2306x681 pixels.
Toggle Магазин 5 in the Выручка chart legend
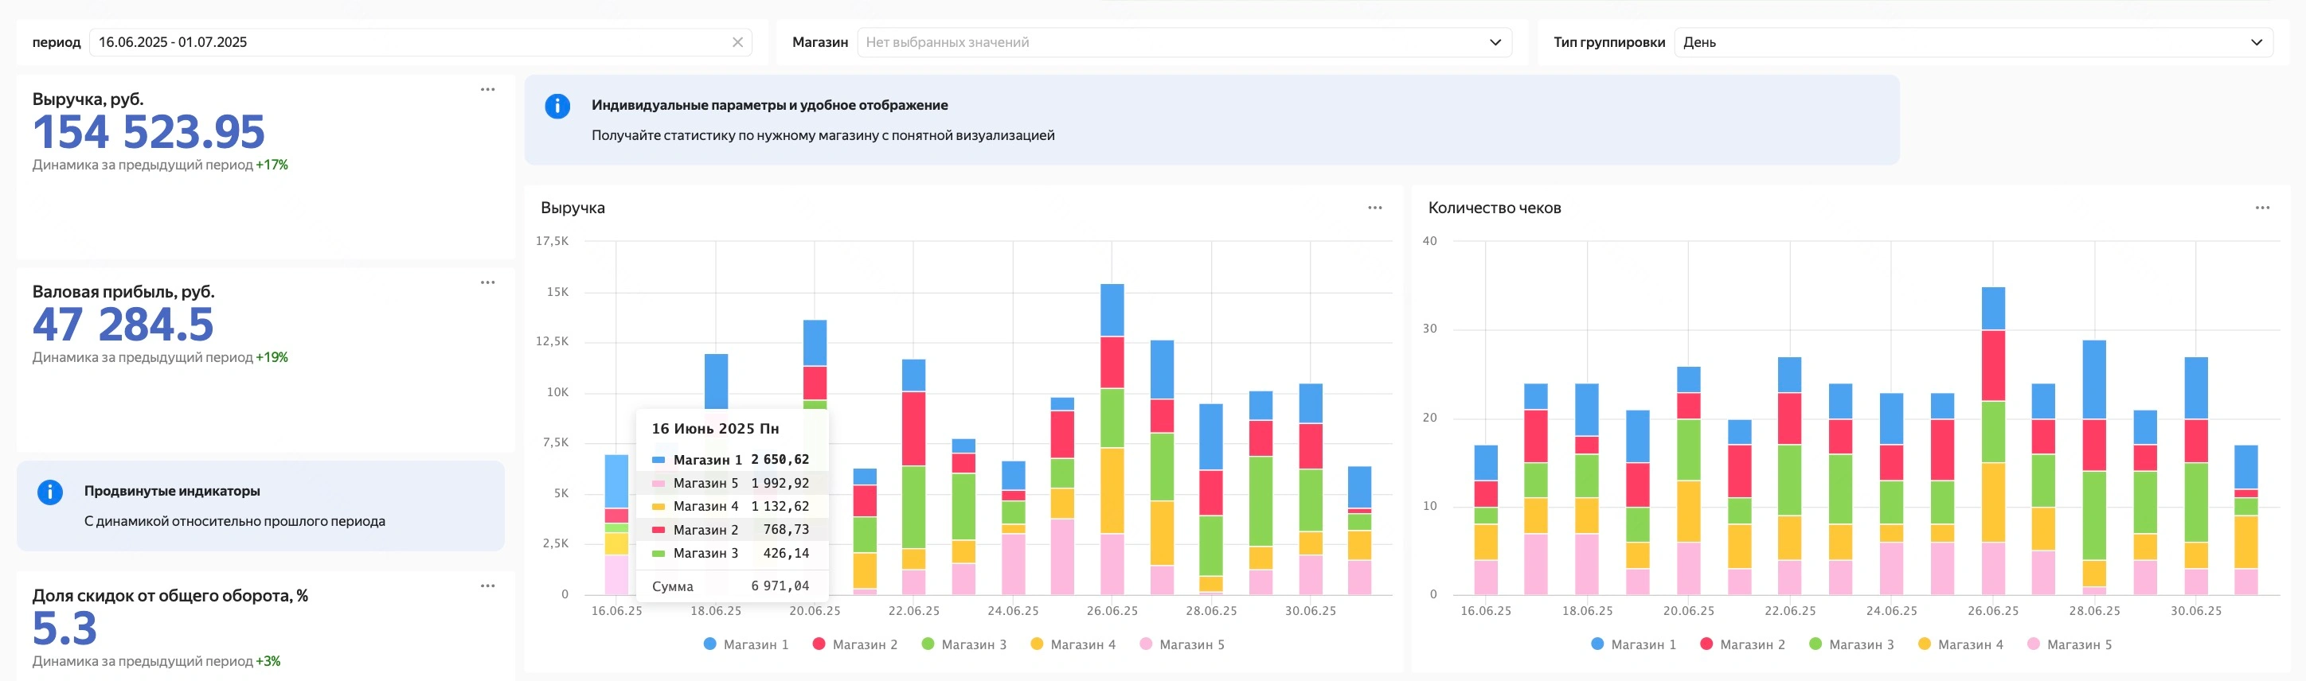1182,644
